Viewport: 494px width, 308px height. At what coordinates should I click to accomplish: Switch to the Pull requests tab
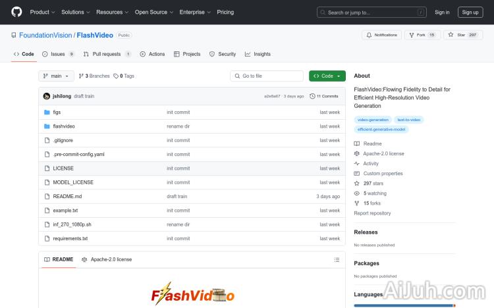point(107,54)
